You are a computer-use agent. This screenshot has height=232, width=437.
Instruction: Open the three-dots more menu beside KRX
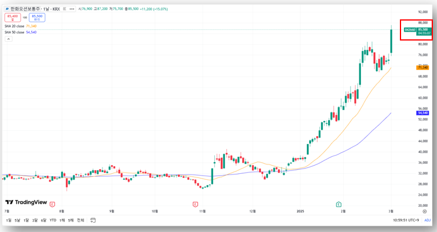[x=72, y=9]
